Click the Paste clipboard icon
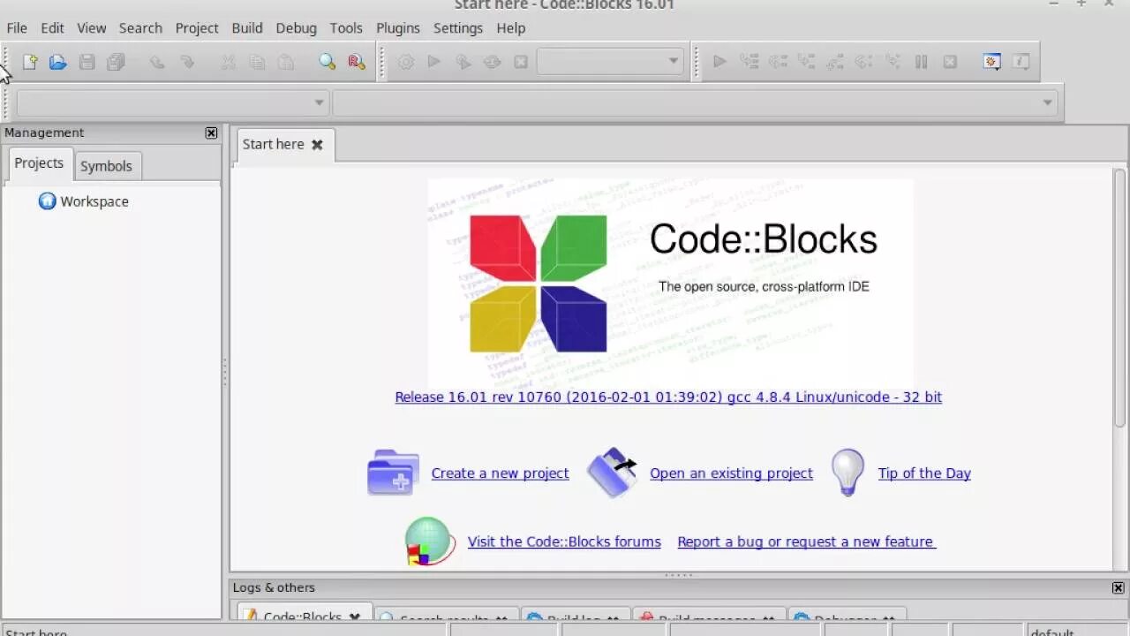The image size is (1130, 636). pos(286,62)
